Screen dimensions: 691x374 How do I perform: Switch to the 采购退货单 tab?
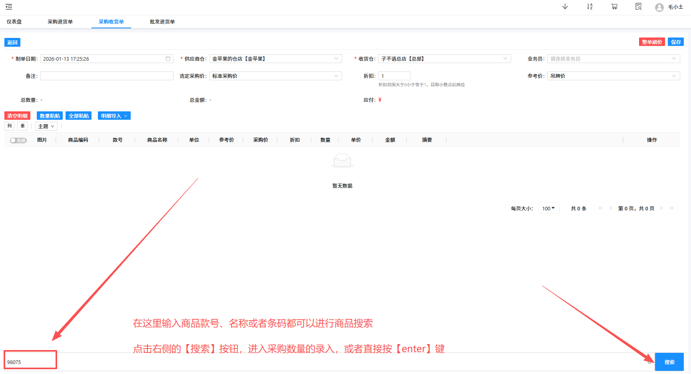coord(60,22)
